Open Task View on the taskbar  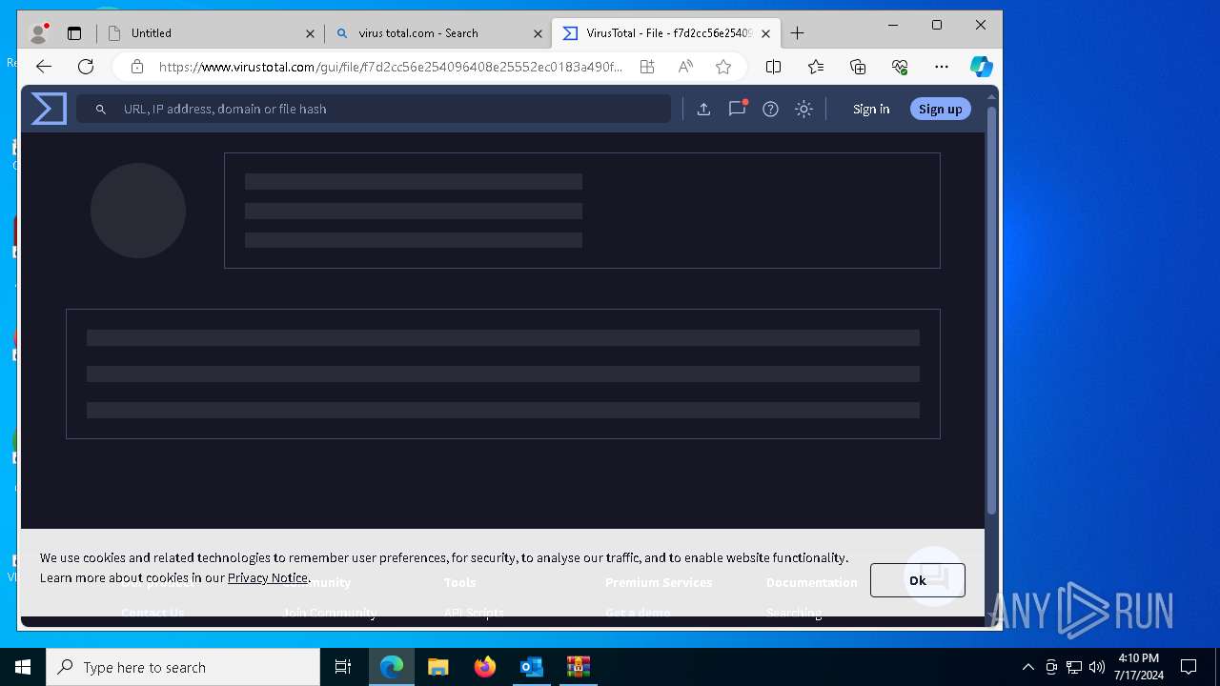click(x=343, y=667)
